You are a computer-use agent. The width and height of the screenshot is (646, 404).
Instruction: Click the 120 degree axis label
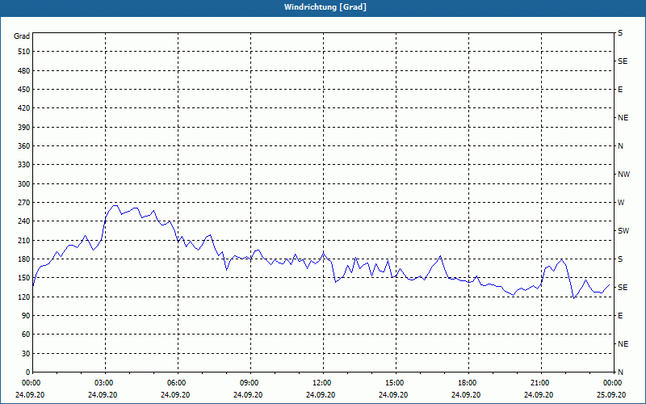(x=24, y=297)
